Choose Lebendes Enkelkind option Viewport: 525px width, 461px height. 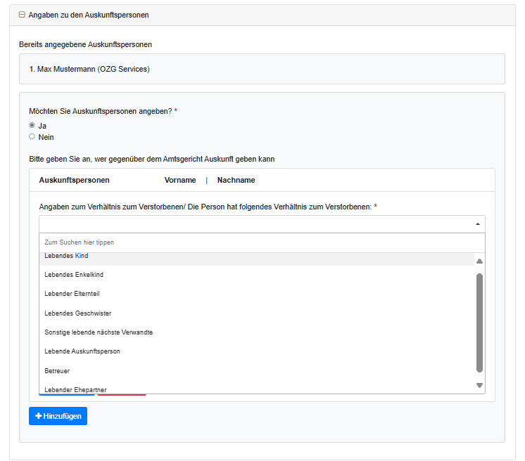pyautogui.click(x=74, y=275)
